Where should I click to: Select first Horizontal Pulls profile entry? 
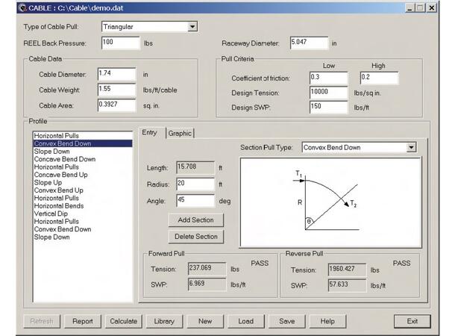[x=83, y=136]
